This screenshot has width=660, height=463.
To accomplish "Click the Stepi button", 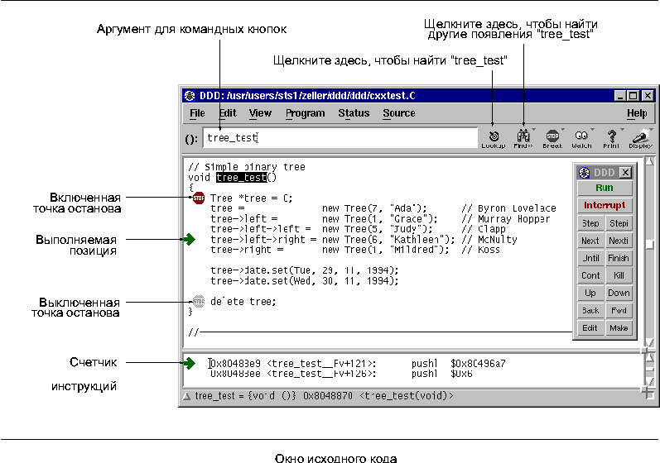I will [x=619, y=223].
